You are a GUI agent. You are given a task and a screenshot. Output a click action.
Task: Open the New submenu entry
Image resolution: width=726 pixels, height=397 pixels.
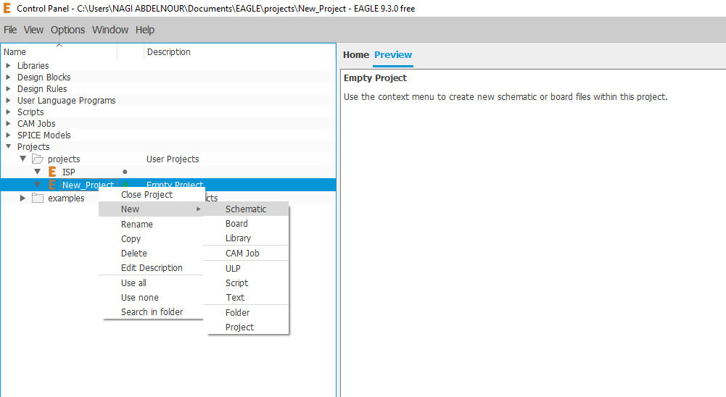152,209
